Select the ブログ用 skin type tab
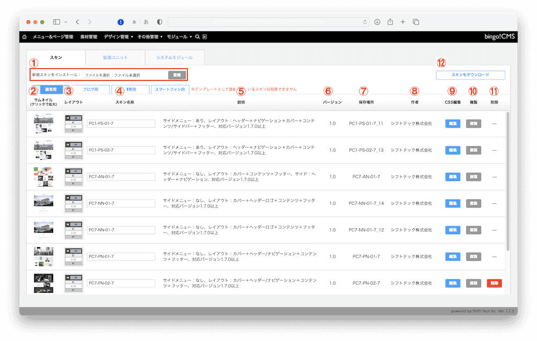This screenshot has height=341, width=537. 90,89
